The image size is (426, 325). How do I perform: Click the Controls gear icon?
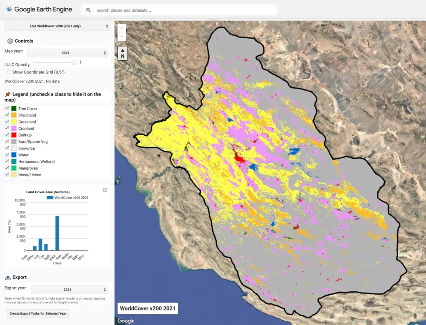click(x=10, y=41)
